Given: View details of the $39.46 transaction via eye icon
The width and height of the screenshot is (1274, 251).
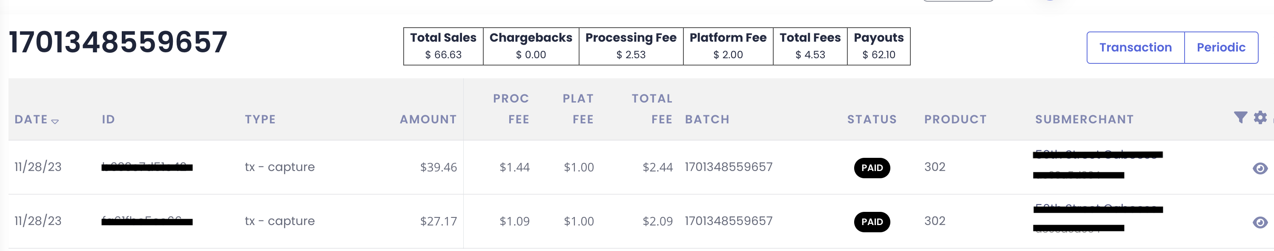Looking at the screenshot, I should tap(1260, 168).
